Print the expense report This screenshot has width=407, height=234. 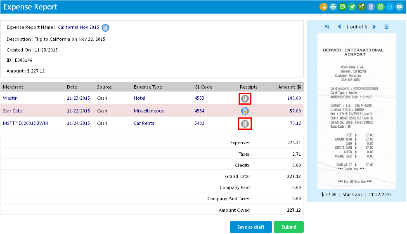pos(333,7)
